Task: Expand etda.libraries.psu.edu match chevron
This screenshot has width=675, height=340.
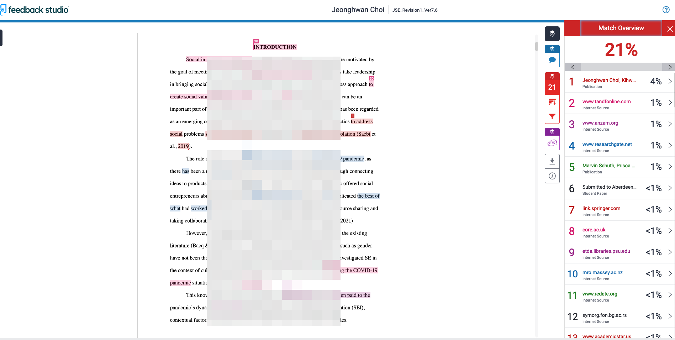Action: pyautogui.click(x=670, y=252)
